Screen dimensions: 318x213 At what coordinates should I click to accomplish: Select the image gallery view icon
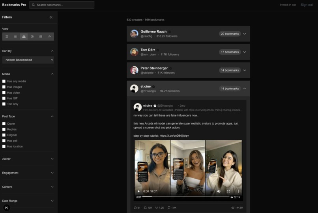click(x=41, y=36)
